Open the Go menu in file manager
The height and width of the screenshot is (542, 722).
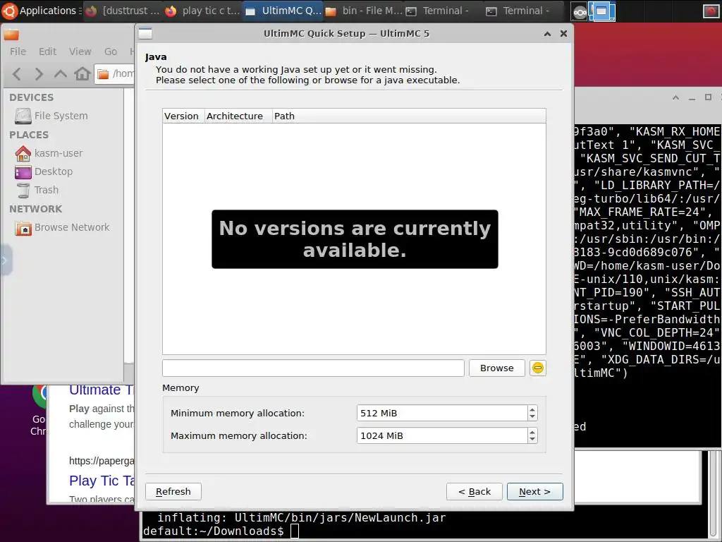pos(111,52)
